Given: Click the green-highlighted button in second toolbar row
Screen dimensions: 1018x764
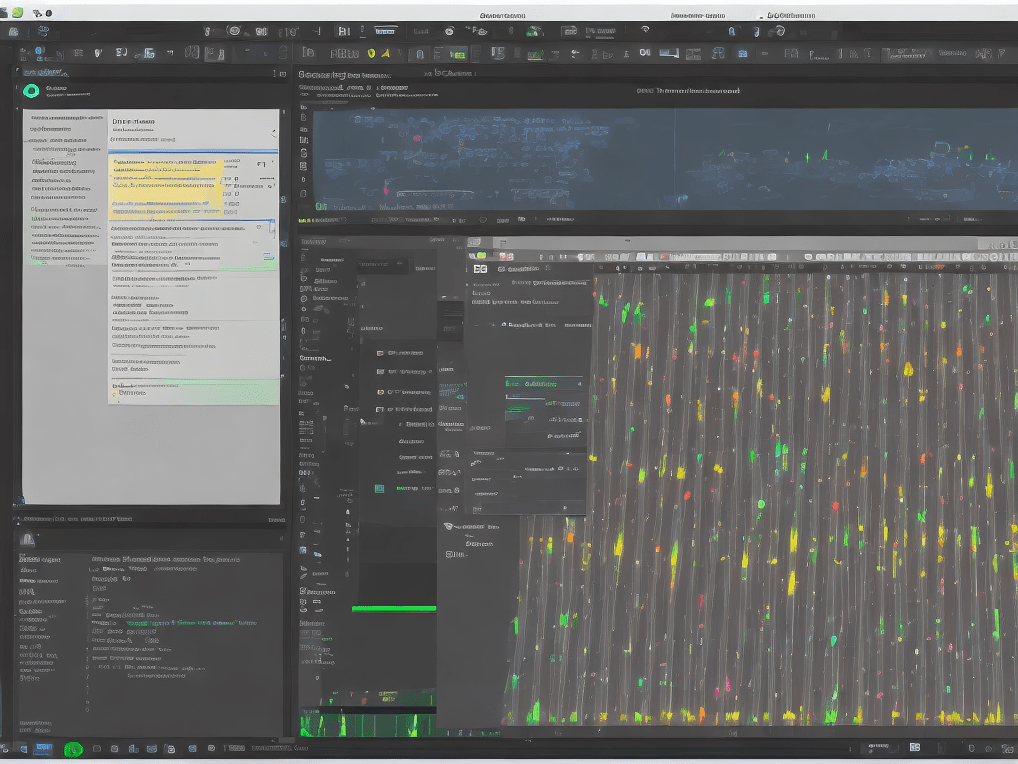Looking at the screenshot, I should click(x=458, y=54).
